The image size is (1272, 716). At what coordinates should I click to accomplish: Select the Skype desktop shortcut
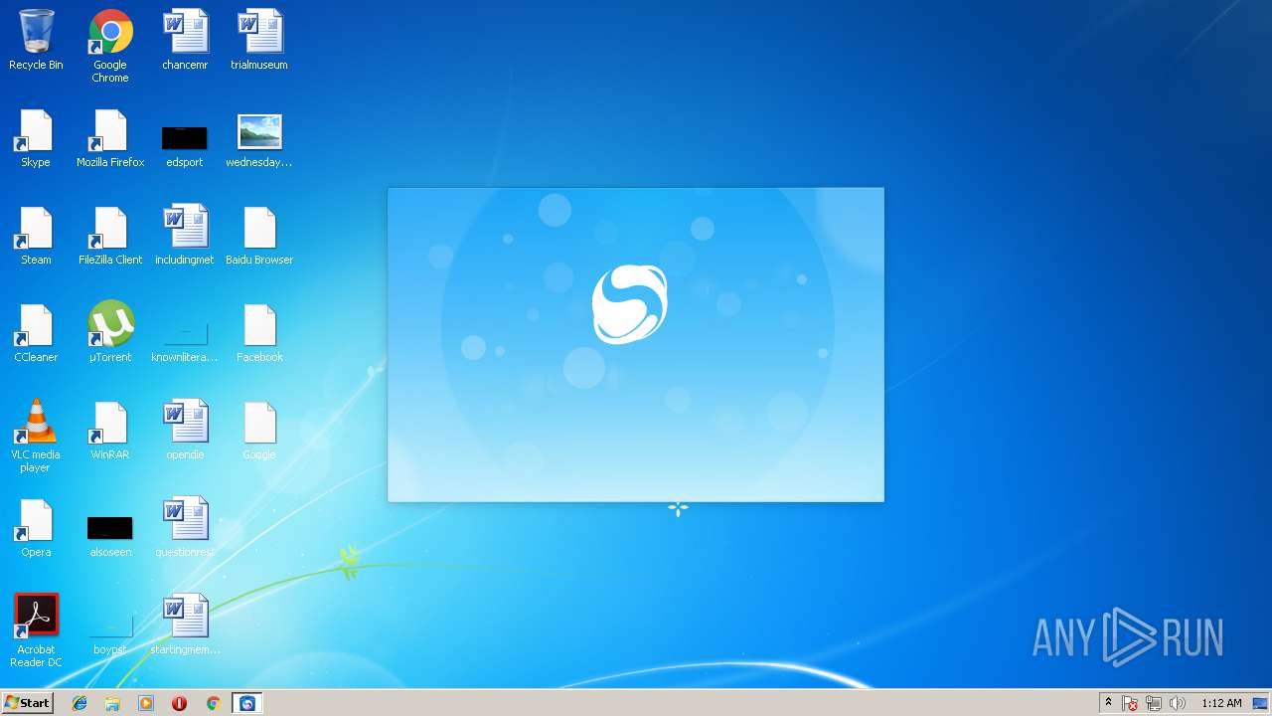pyautogui.click(x=36, y=137)
